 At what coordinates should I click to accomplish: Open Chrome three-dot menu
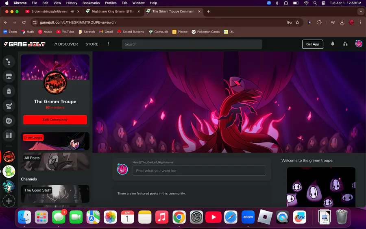(360, 22)
